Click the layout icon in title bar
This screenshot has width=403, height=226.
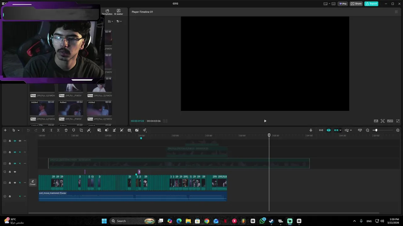pyautogui.click(x=326, y=4)
